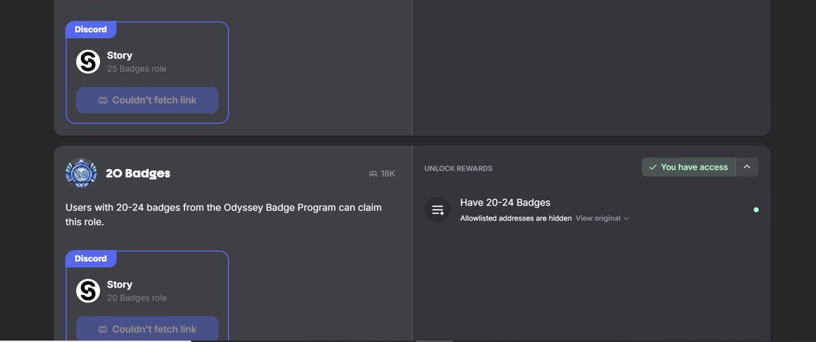
Task: Click the 25 Badges role subtitle
Action: (x=137, y=69)
